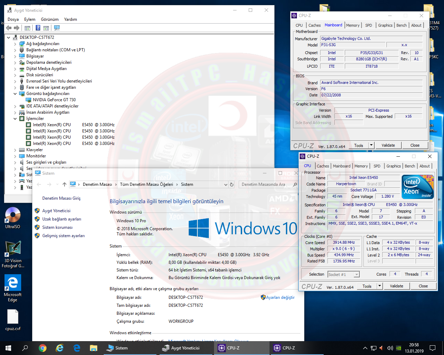The height and width of the screenshot is (355, 444).
Task: Switch to Bench tab in CPU-Z Mainboard window
Action: coord(402,25)
